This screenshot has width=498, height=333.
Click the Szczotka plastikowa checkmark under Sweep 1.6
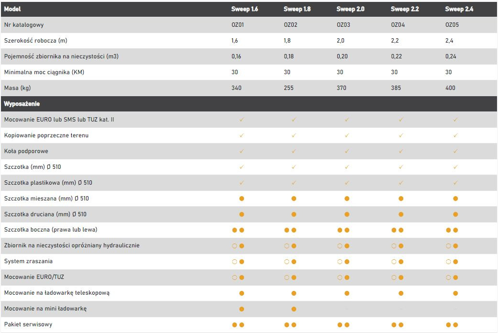[242, 183]
